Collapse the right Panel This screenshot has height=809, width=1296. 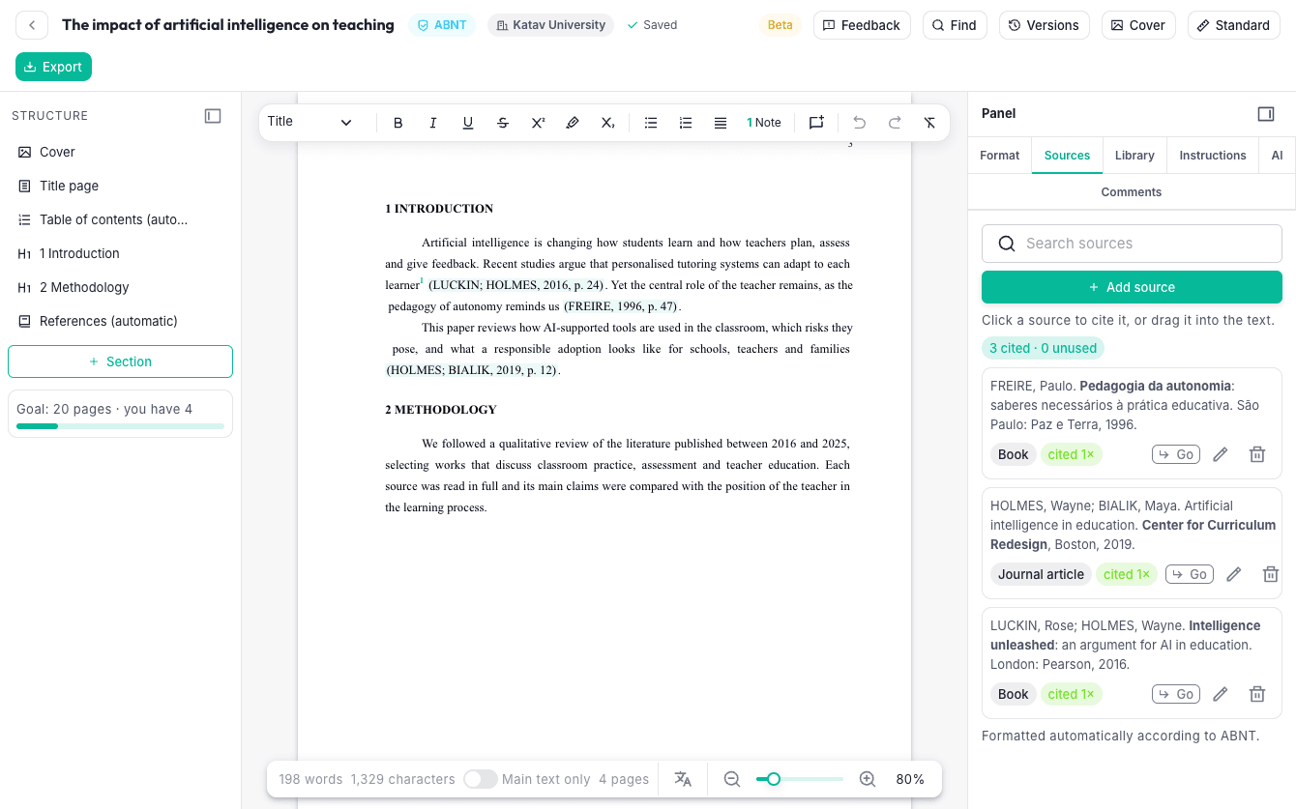(x=1266, y=114)
